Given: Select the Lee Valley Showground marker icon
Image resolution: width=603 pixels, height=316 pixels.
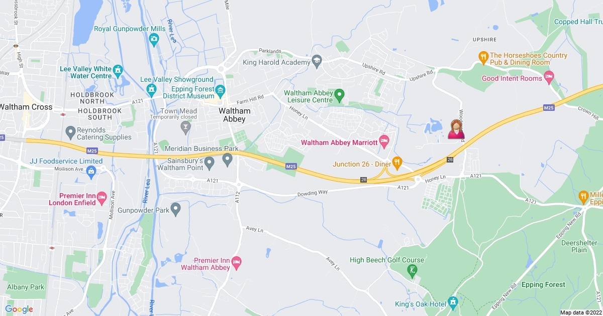Looking at the screenshot, I should [x=151, y=90].
